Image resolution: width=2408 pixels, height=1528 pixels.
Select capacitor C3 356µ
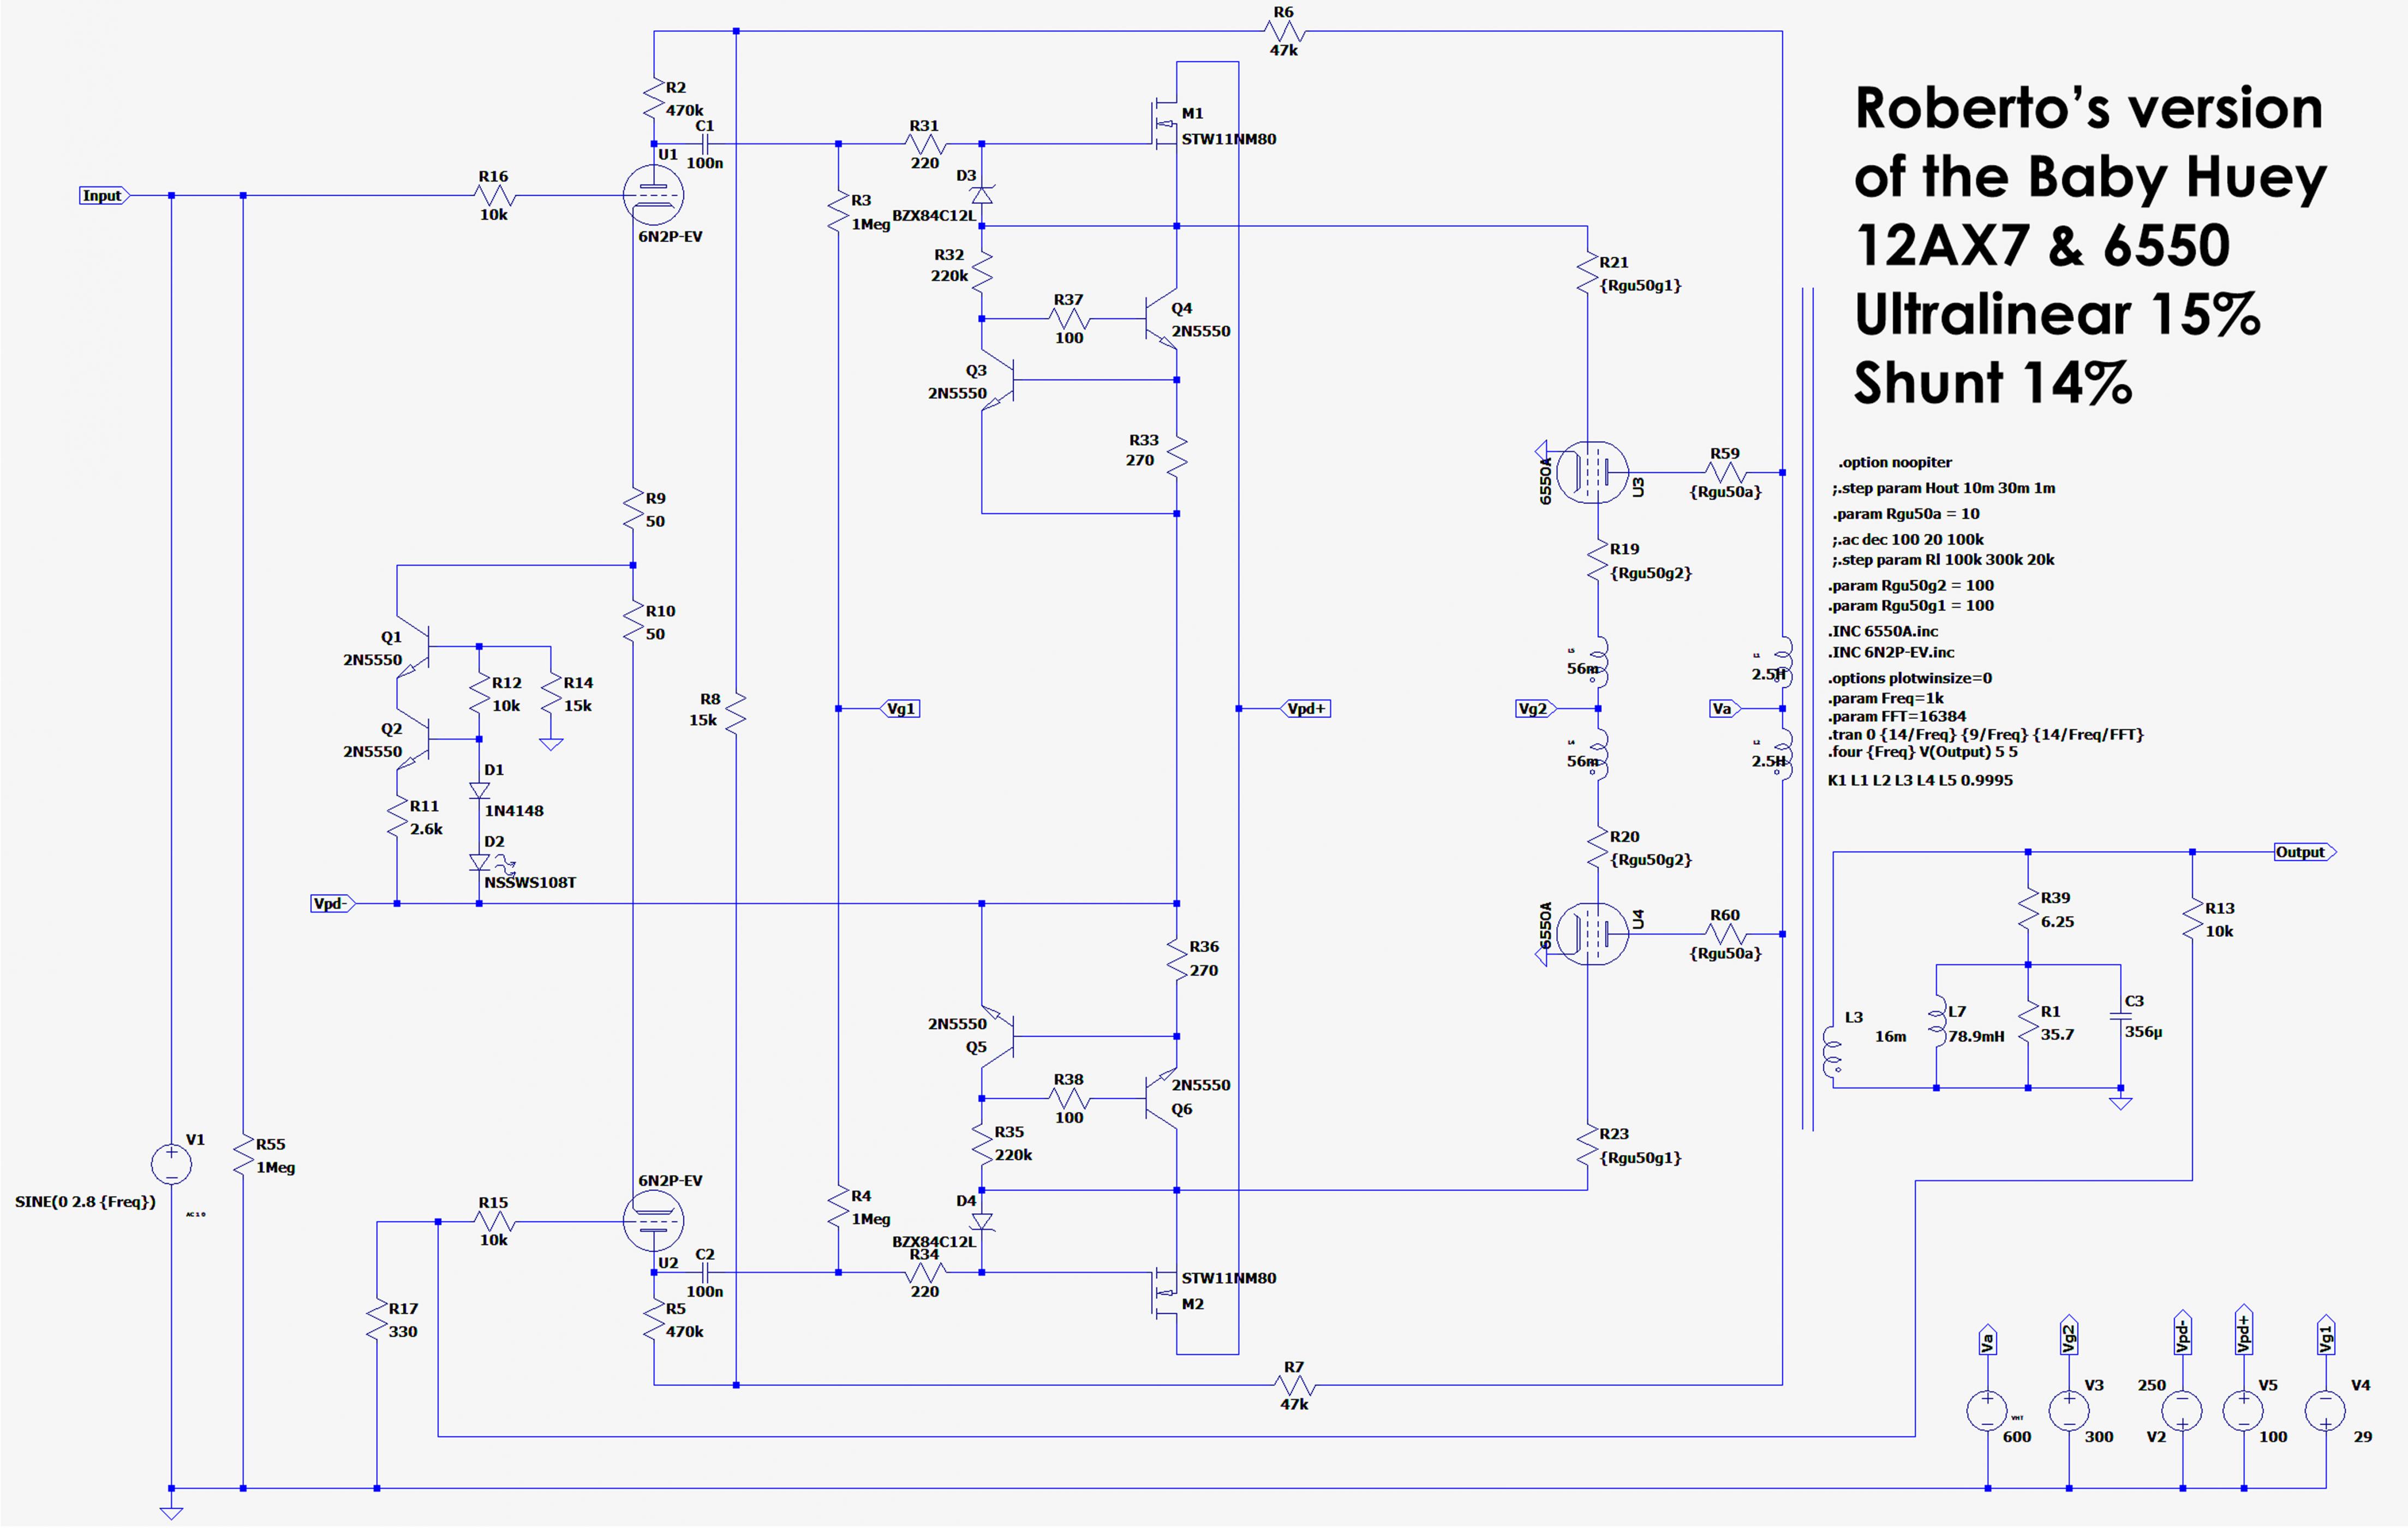(x=2120, y=1016)
